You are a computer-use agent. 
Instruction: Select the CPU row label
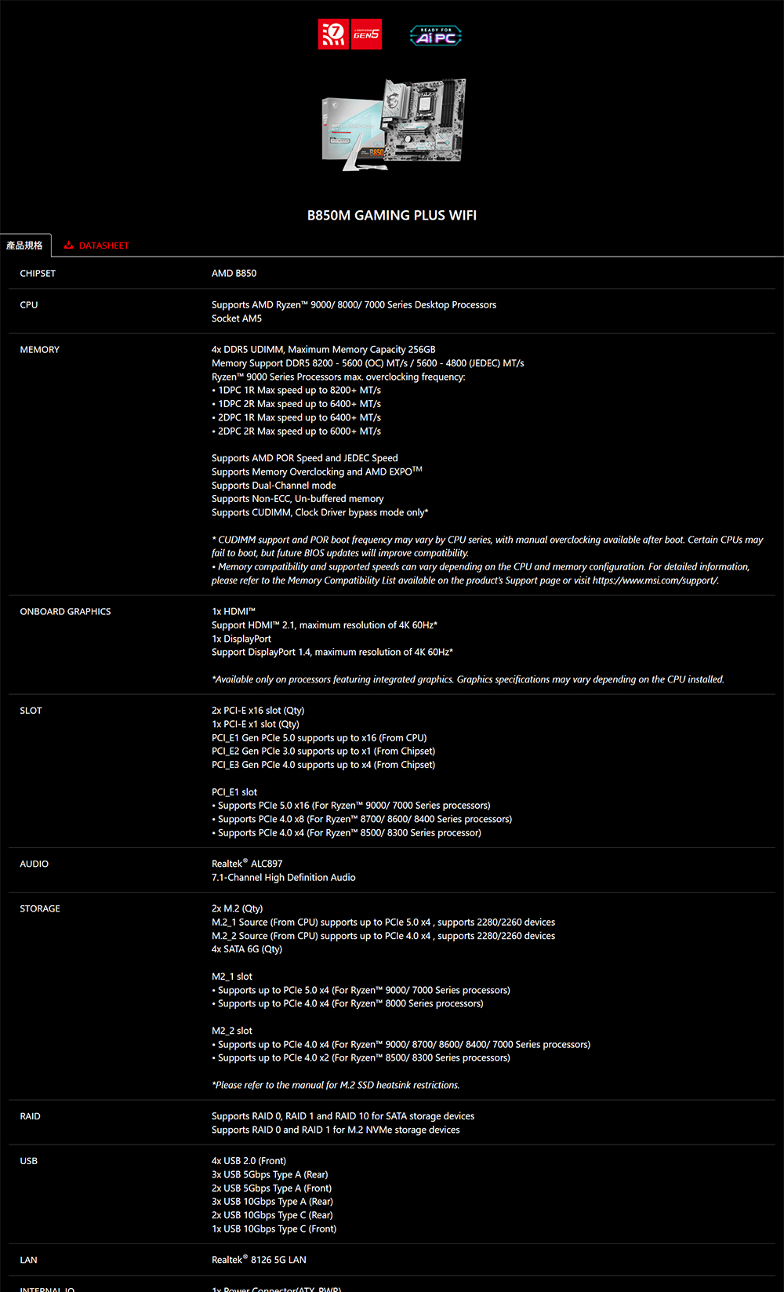point(29,305)
